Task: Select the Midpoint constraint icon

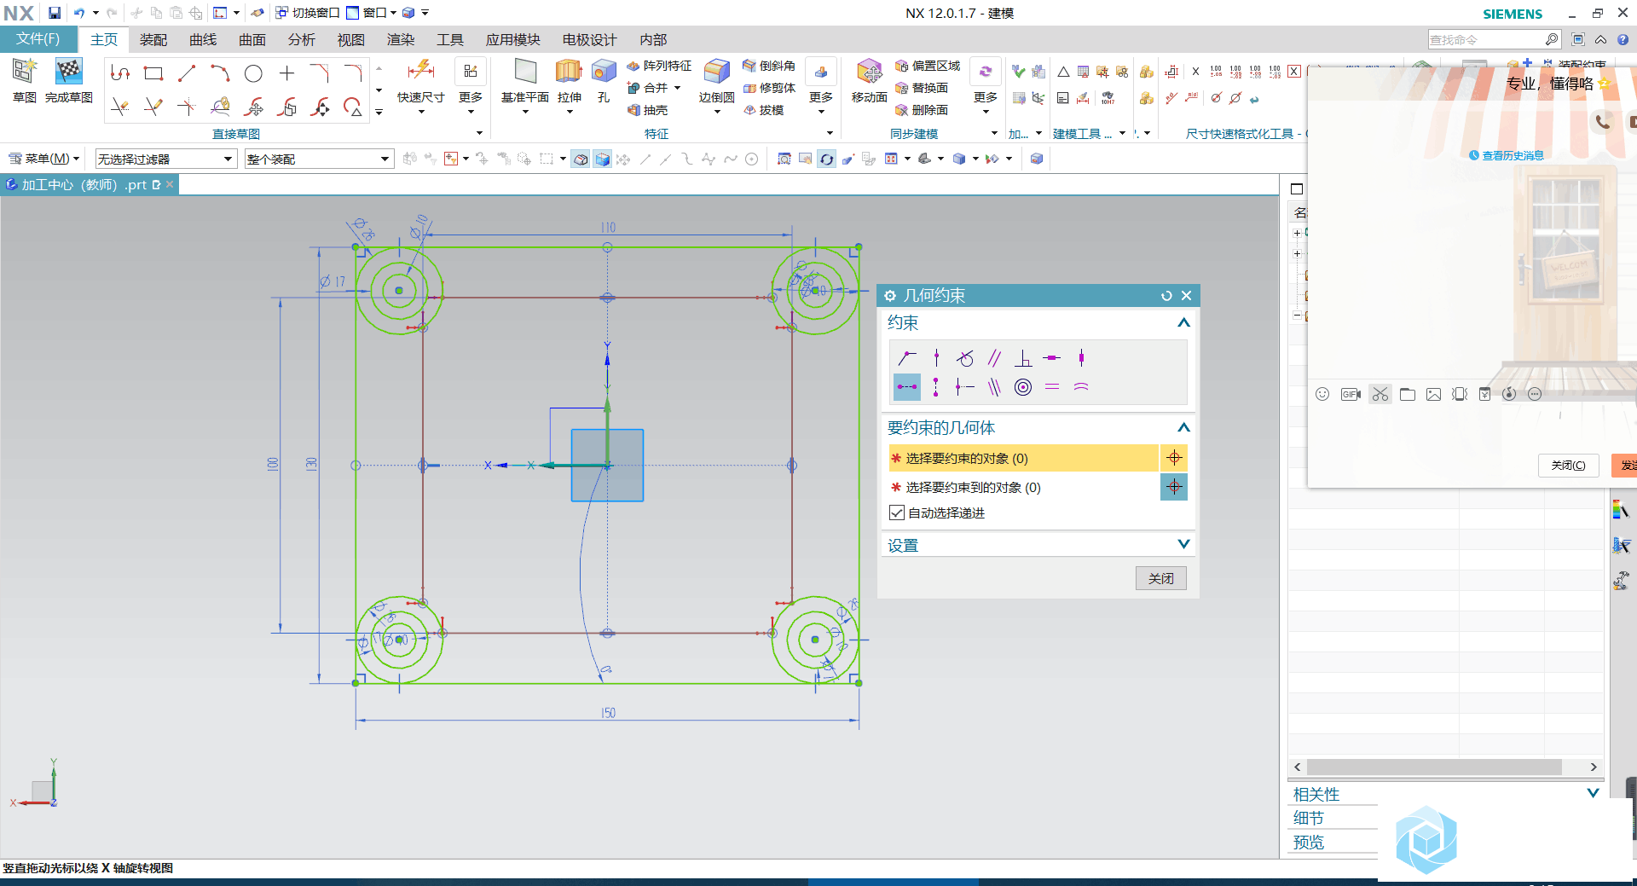Action: 965,387
